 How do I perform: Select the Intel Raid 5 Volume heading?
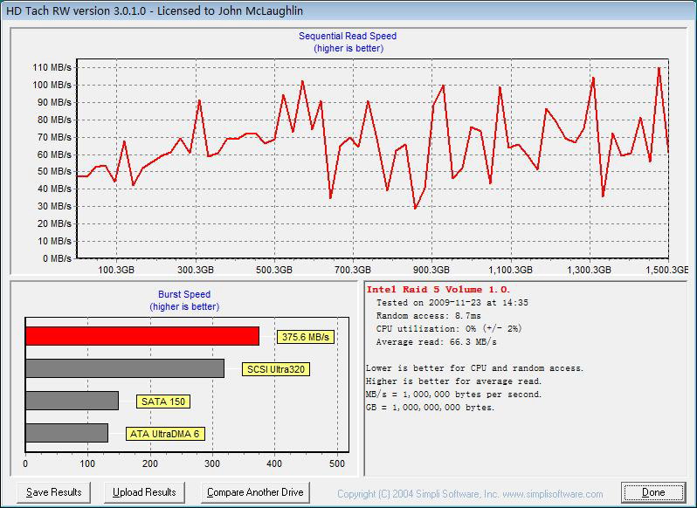point(438,289)
